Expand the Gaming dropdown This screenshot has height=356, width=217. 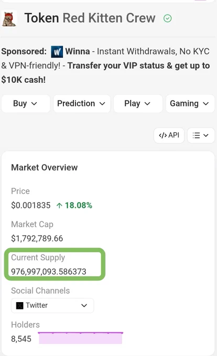[190, 104]
